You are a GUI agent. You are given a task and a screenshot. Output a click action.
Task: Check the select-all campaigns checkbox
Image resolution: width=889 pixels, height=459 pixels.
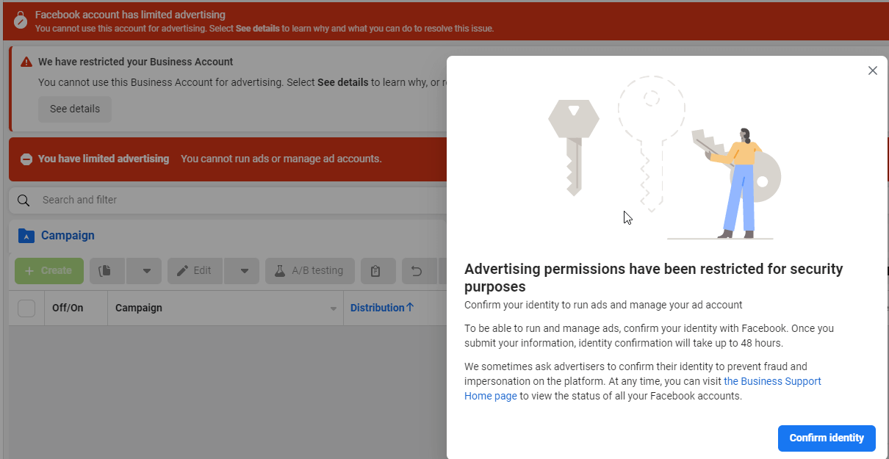[26, 308]
